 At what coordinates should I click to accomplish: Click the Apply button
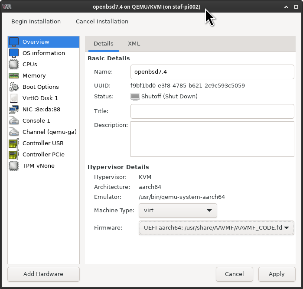(x=277, y=274)
